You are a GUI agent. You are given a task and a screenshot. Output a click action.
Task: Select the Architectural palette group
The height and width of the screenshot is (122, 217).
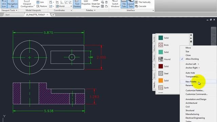191,103
